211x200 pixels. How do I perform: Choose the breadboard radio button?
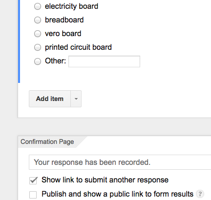tap(38, 20)
